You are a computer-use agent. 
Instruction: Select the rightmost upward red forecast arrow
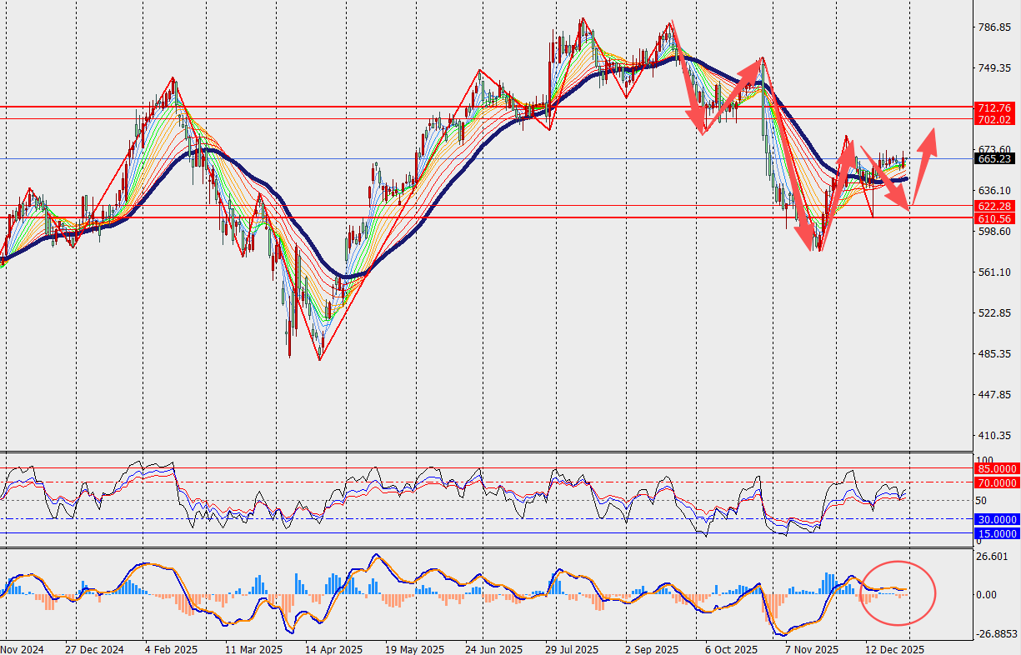pos(923,167)
